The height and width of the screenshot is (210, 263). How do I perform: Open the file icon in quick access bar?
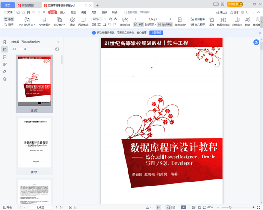point(18,12)
